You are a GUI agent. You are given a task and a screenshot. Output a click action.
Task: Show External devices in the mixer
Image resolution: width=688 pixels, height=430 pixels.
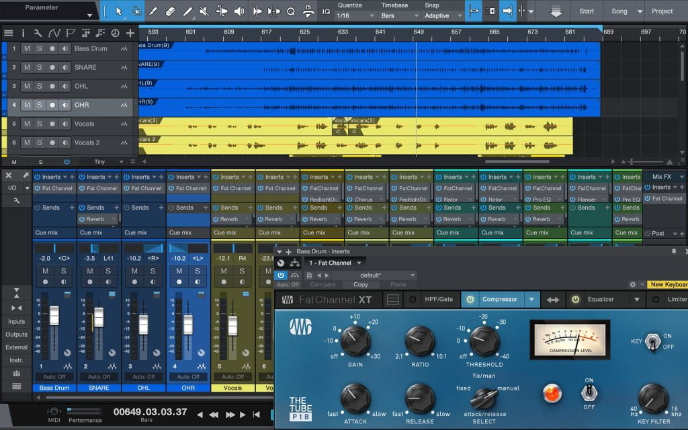coord(17,347)
